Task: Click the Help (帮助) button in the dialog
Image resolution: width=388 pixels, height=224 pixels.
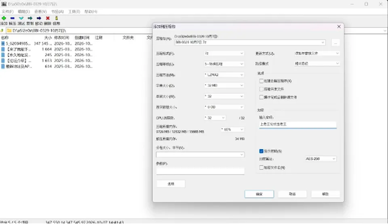Action: (x=325, y=194)
